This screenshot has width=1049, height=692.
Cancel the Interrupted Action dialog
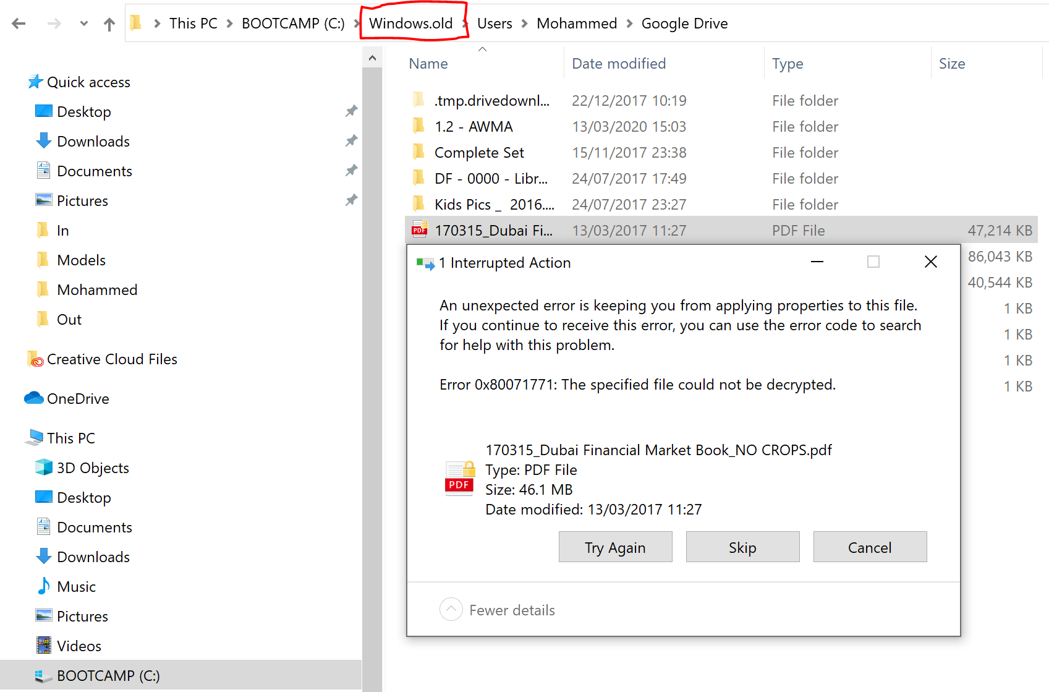[870, 547]
